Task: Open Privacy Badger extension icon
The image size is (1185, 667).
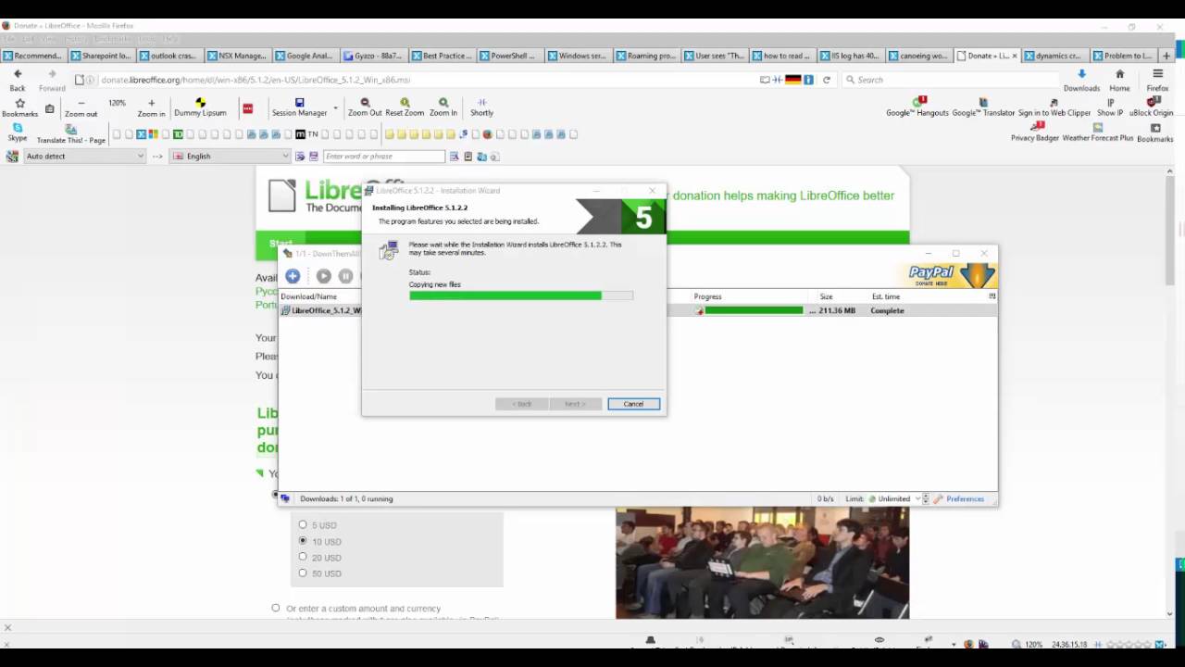Action: pyautogui.click(x=1037, y=127)
